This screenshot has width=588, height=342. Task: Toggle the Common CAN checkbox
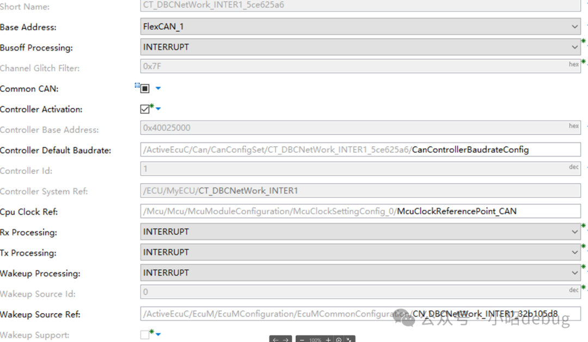tap(145, 89)
